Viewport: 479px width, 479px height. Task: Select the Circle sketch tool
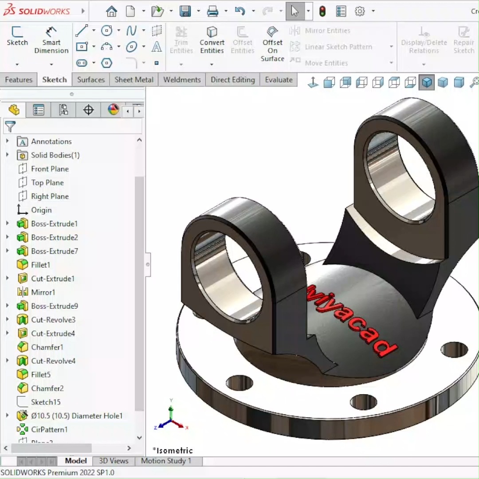(106, 30)
